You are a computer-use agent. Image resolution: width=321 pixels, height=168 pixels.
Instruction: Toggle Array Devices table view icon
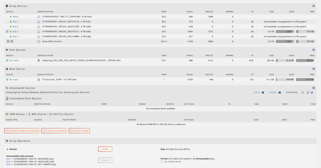(x=313, y=6)
